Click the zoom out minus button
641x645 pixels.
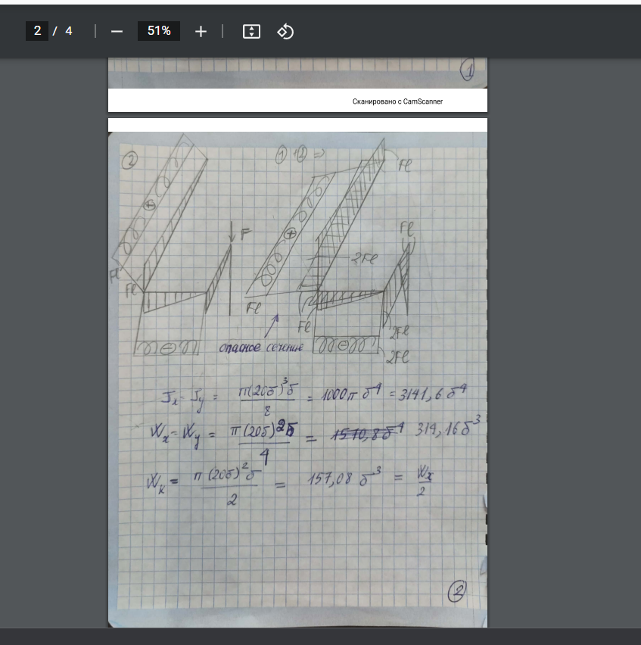[117, 31]
